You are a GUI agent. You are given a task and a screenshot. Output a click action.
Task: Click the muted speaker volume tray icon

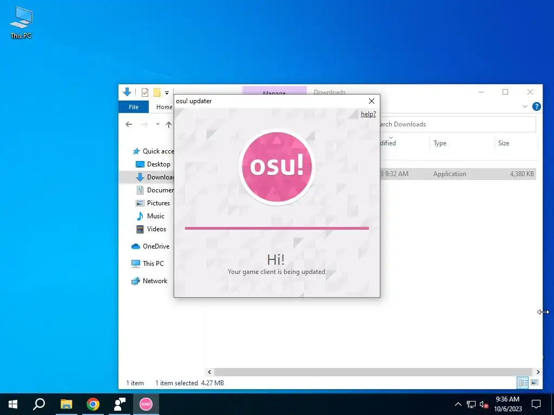484,404
